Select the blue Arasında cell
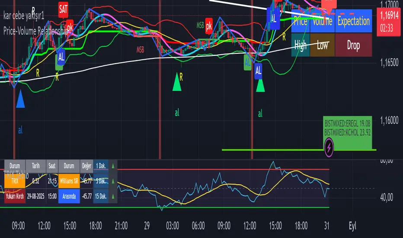The image size is (403, 238). (x=69, y=196)
